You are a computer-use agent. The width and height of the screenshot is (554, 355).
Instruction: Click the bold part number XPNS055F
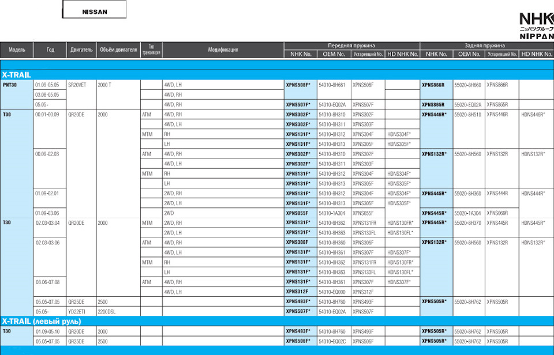[297, 213]
